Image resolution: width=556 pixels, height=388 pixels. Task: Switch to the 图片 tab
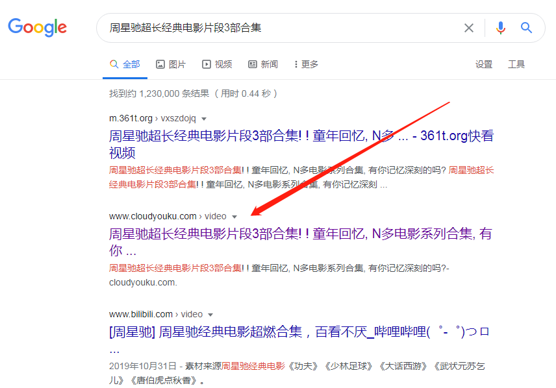point(171,64)
